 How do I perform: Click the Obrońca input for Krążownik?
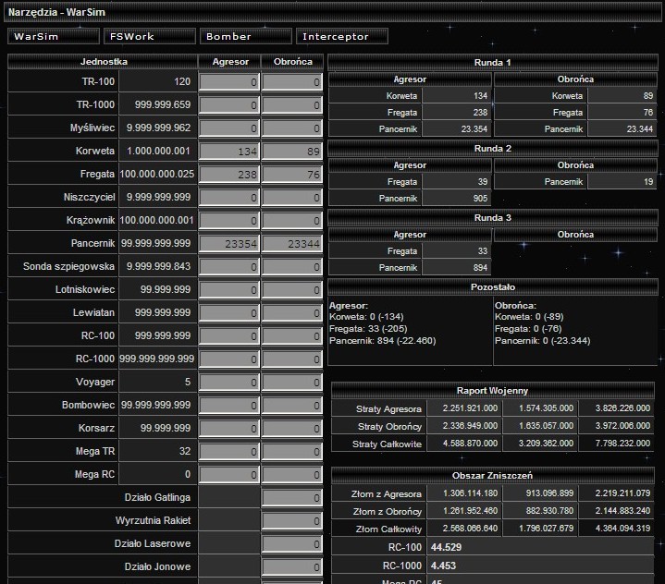click(x=291, y=221)
